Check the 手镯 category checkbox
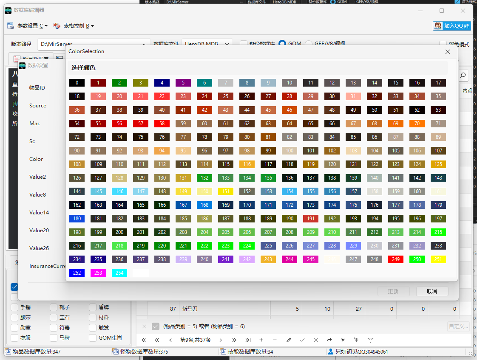 coord(14,307)
